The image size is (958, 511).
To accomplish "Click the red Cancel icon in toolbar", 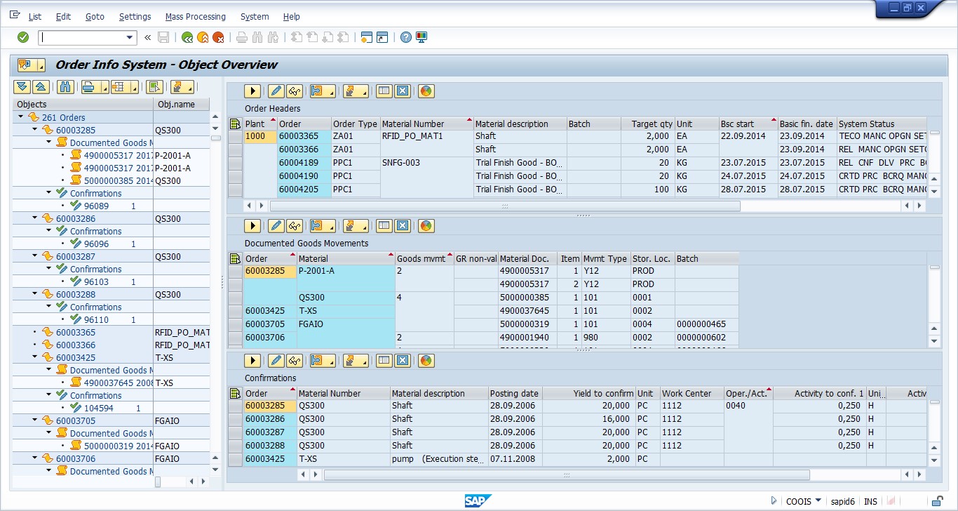I will pos(219,37).
